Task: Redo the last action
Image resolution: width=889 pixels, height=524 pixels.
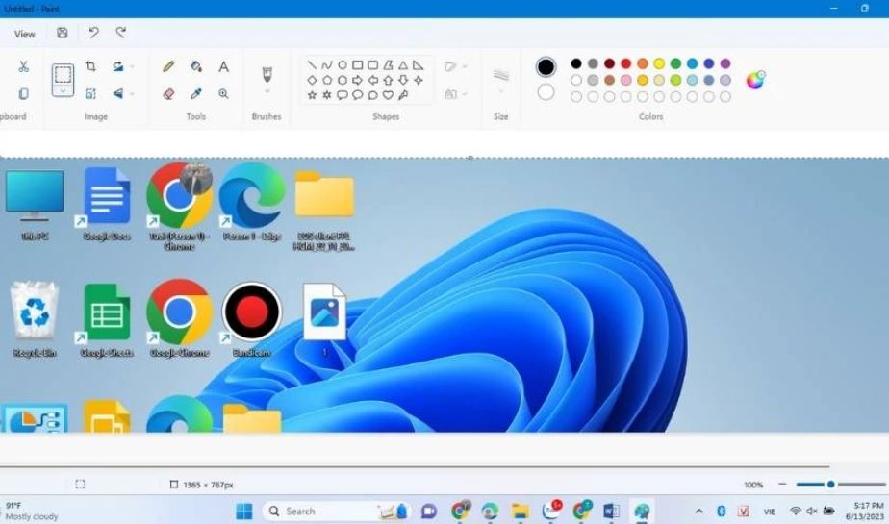Action: point(121,33)
